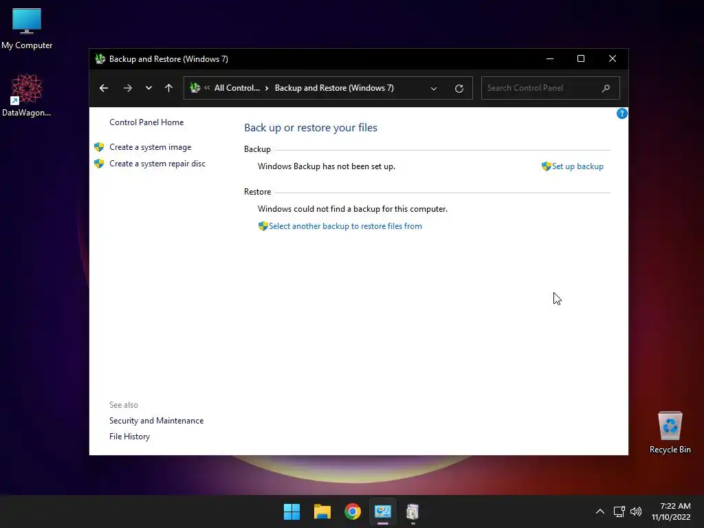Click the Control Panel taskbar icon
Image resolution: width=704 pixels, height=528 pixels.
click(383, 511)
